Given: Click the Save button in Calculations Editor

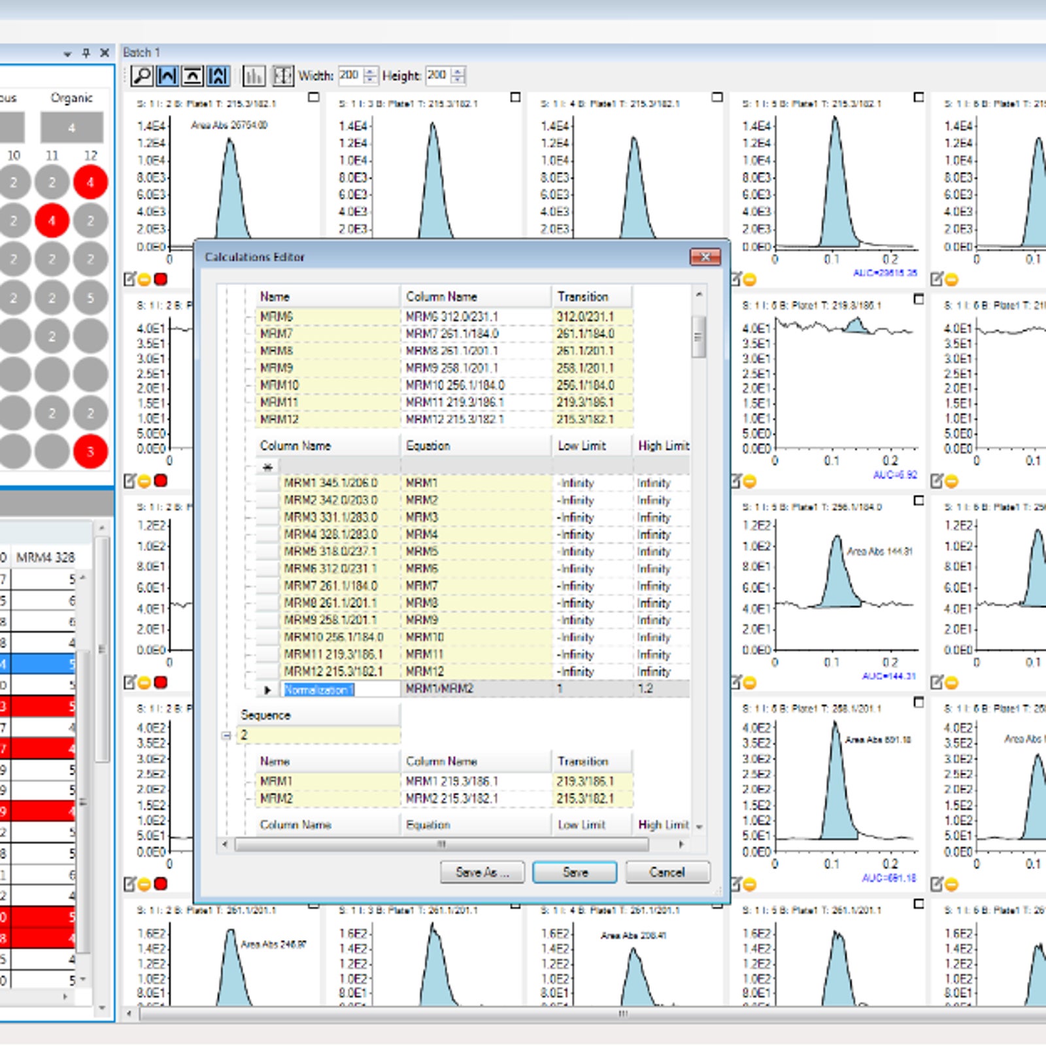Looking at the screenshot, I should pos(575,872).
